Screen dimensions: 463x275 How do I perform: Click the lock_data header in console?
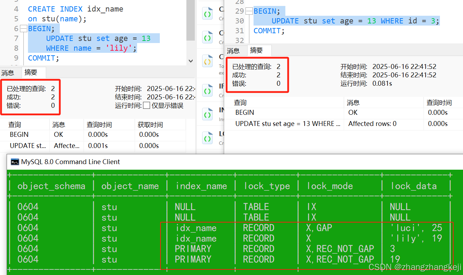tap(414, 186)
